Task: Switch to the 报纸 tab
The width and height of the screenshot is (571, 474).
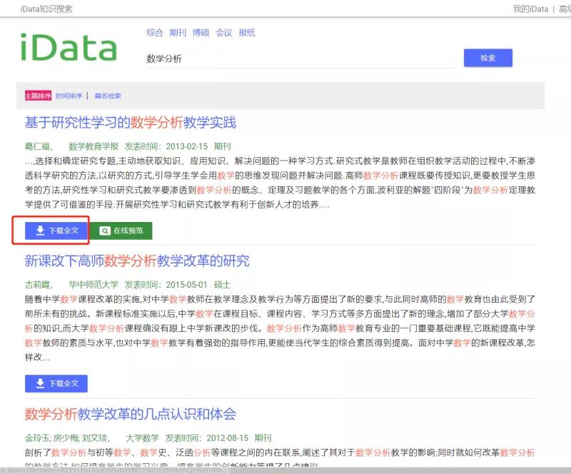Action: (x=245, y=33)
